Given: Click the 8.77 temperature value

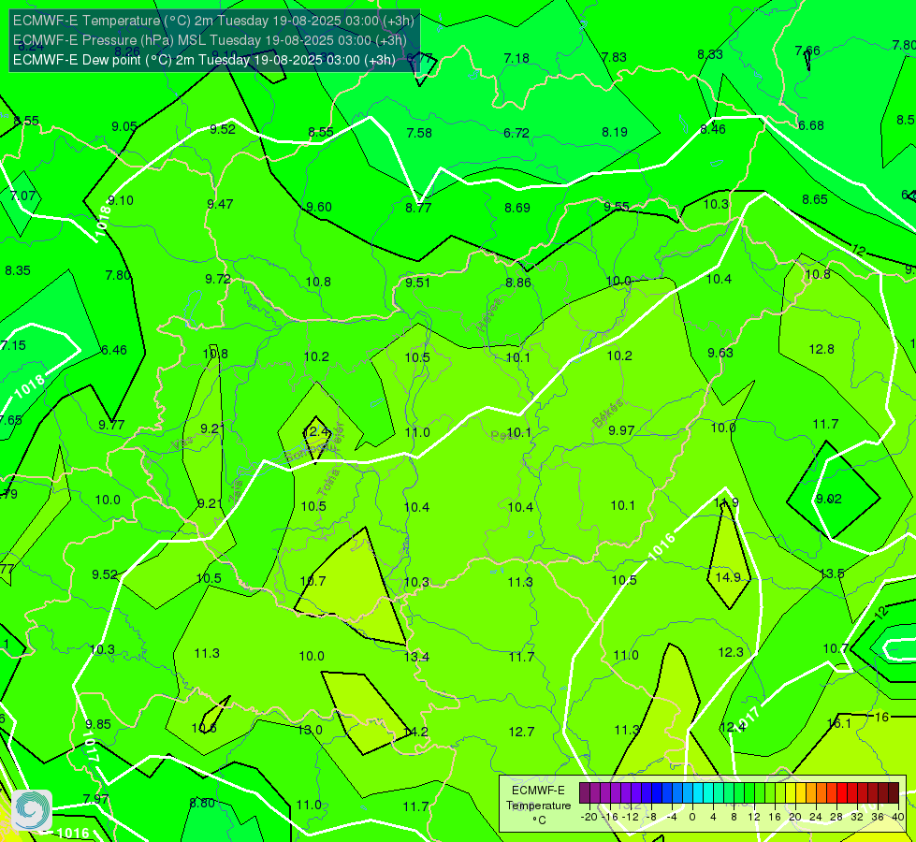Looking at the screenshot, I should [418, 208].
